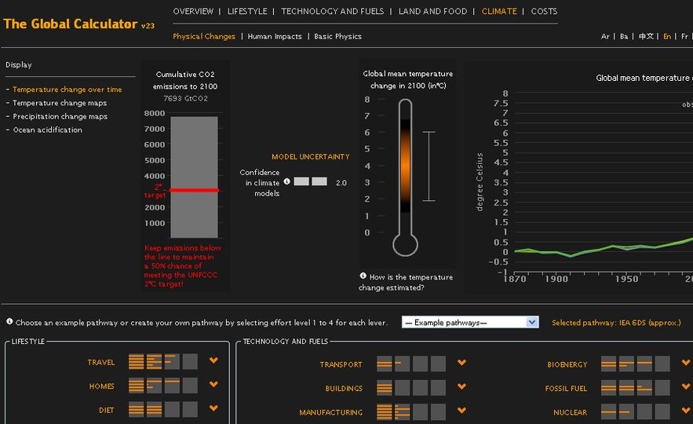Select second Confidence in climate models block
The image size is (693, 424).
319,181
